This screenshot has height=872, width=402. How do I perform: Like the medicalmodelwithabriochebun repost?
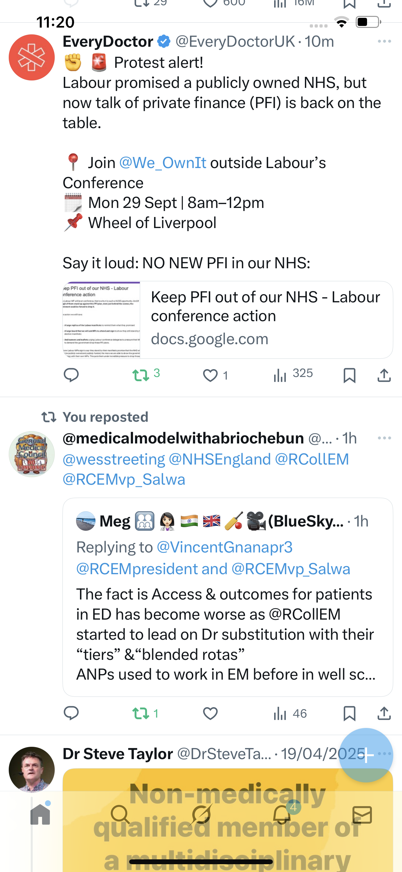click(x=210, y=714)
